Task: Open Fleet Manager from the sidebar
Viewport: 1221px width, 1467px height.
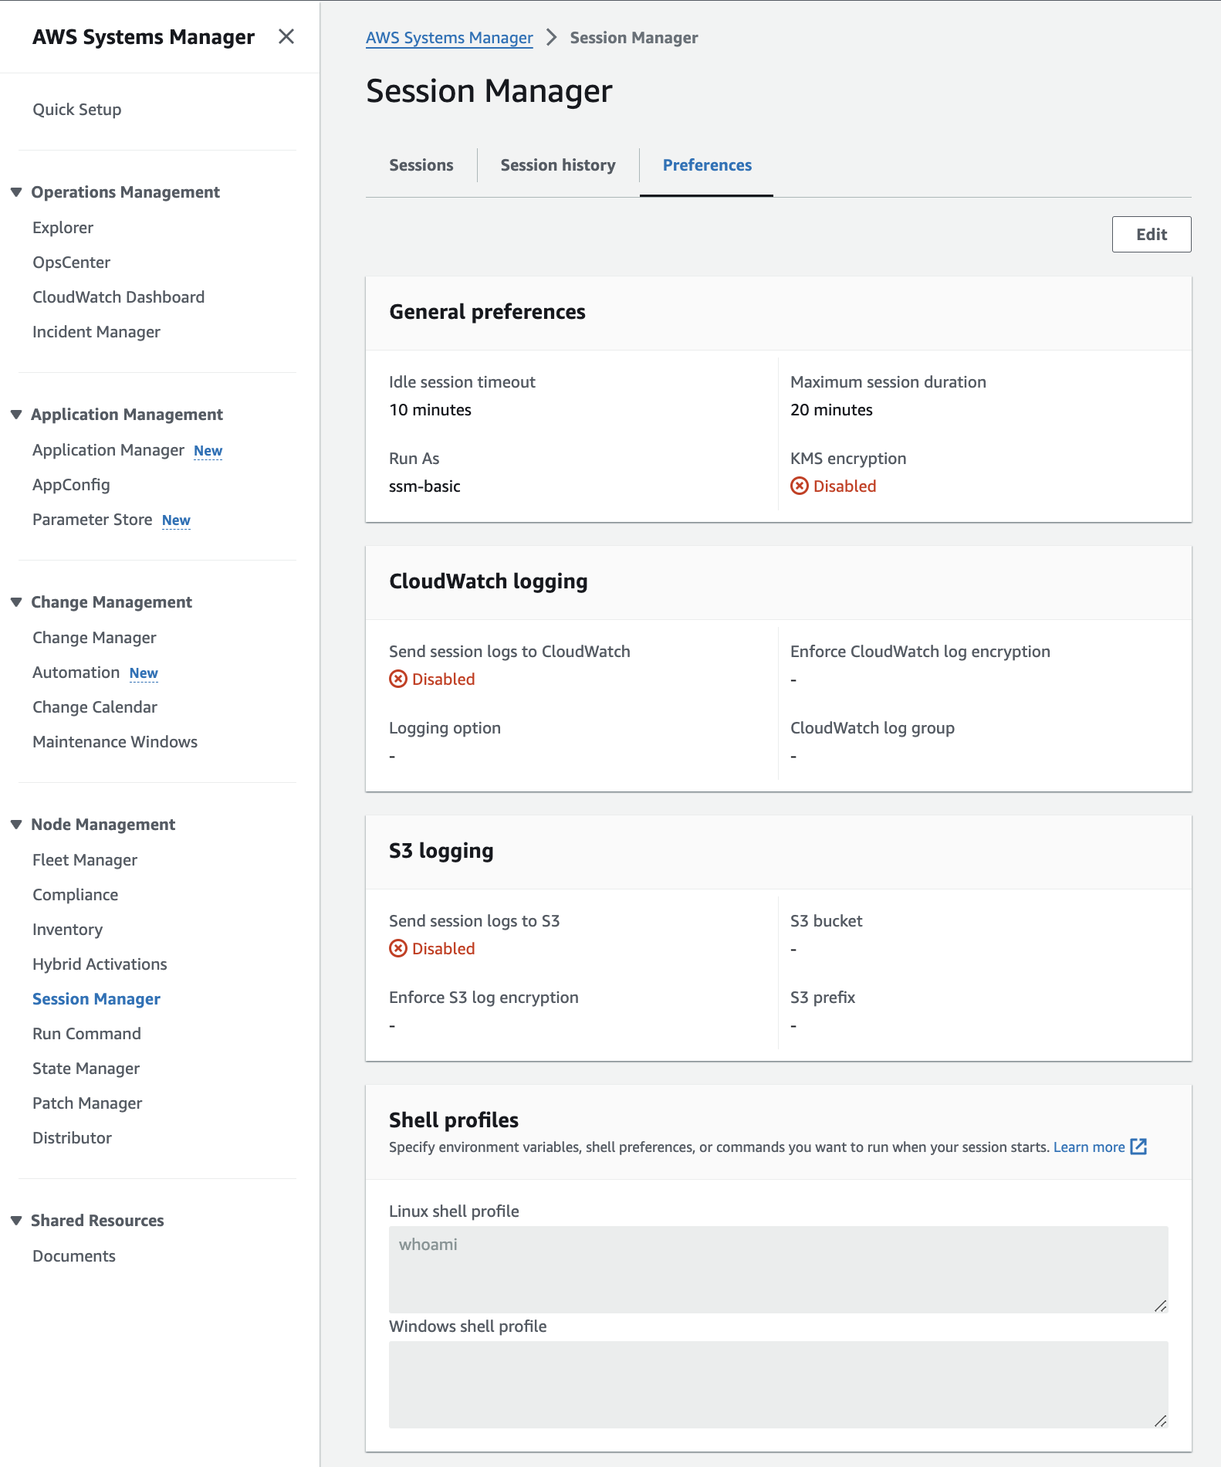Action: (85, 860)
